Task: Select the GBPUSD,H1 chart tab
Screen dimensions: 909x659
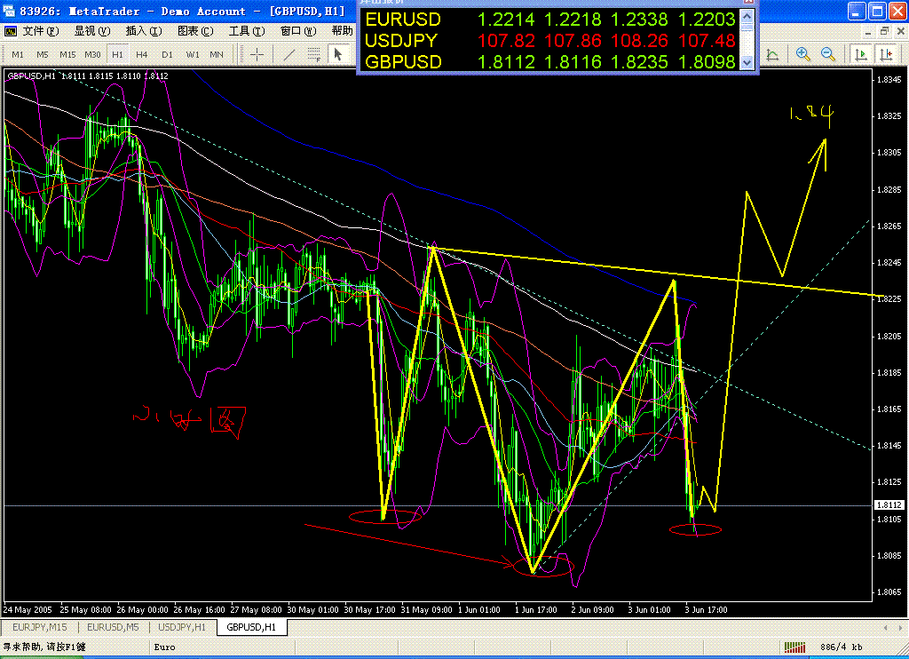Action: pos(251,627)
